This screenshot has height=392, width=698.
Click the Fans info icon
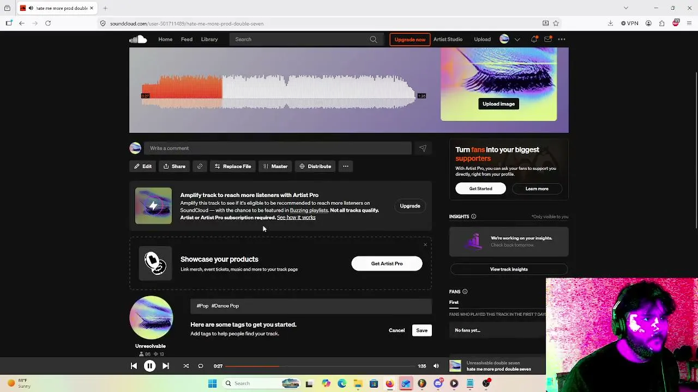pyautogui.click(x=465, y=292)
